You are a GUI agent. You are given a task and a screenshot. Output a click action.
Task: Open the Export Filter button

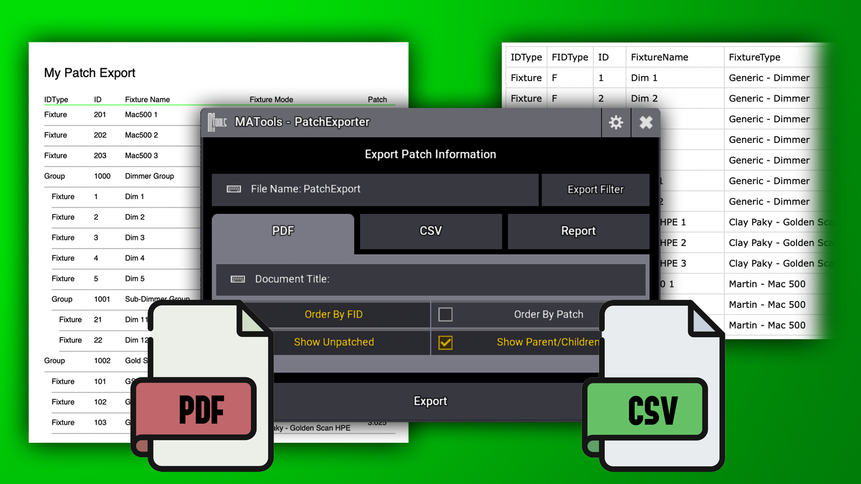coord(596,190)
